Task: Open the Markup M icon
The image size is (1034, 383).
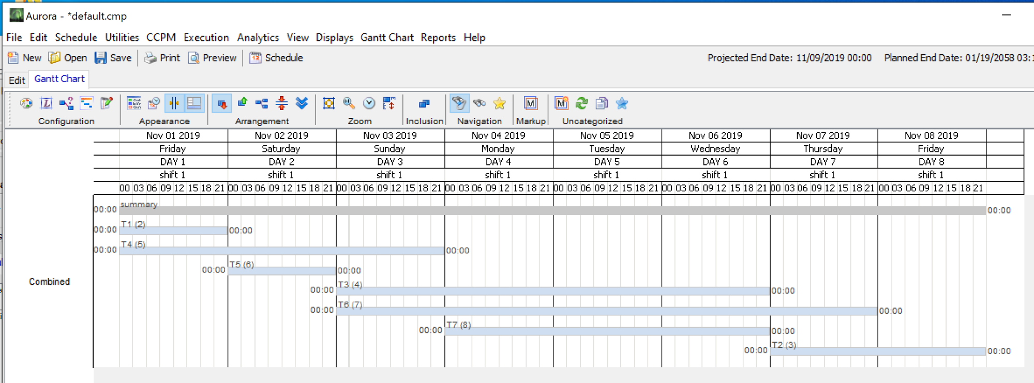Action: tap(530, 103)
